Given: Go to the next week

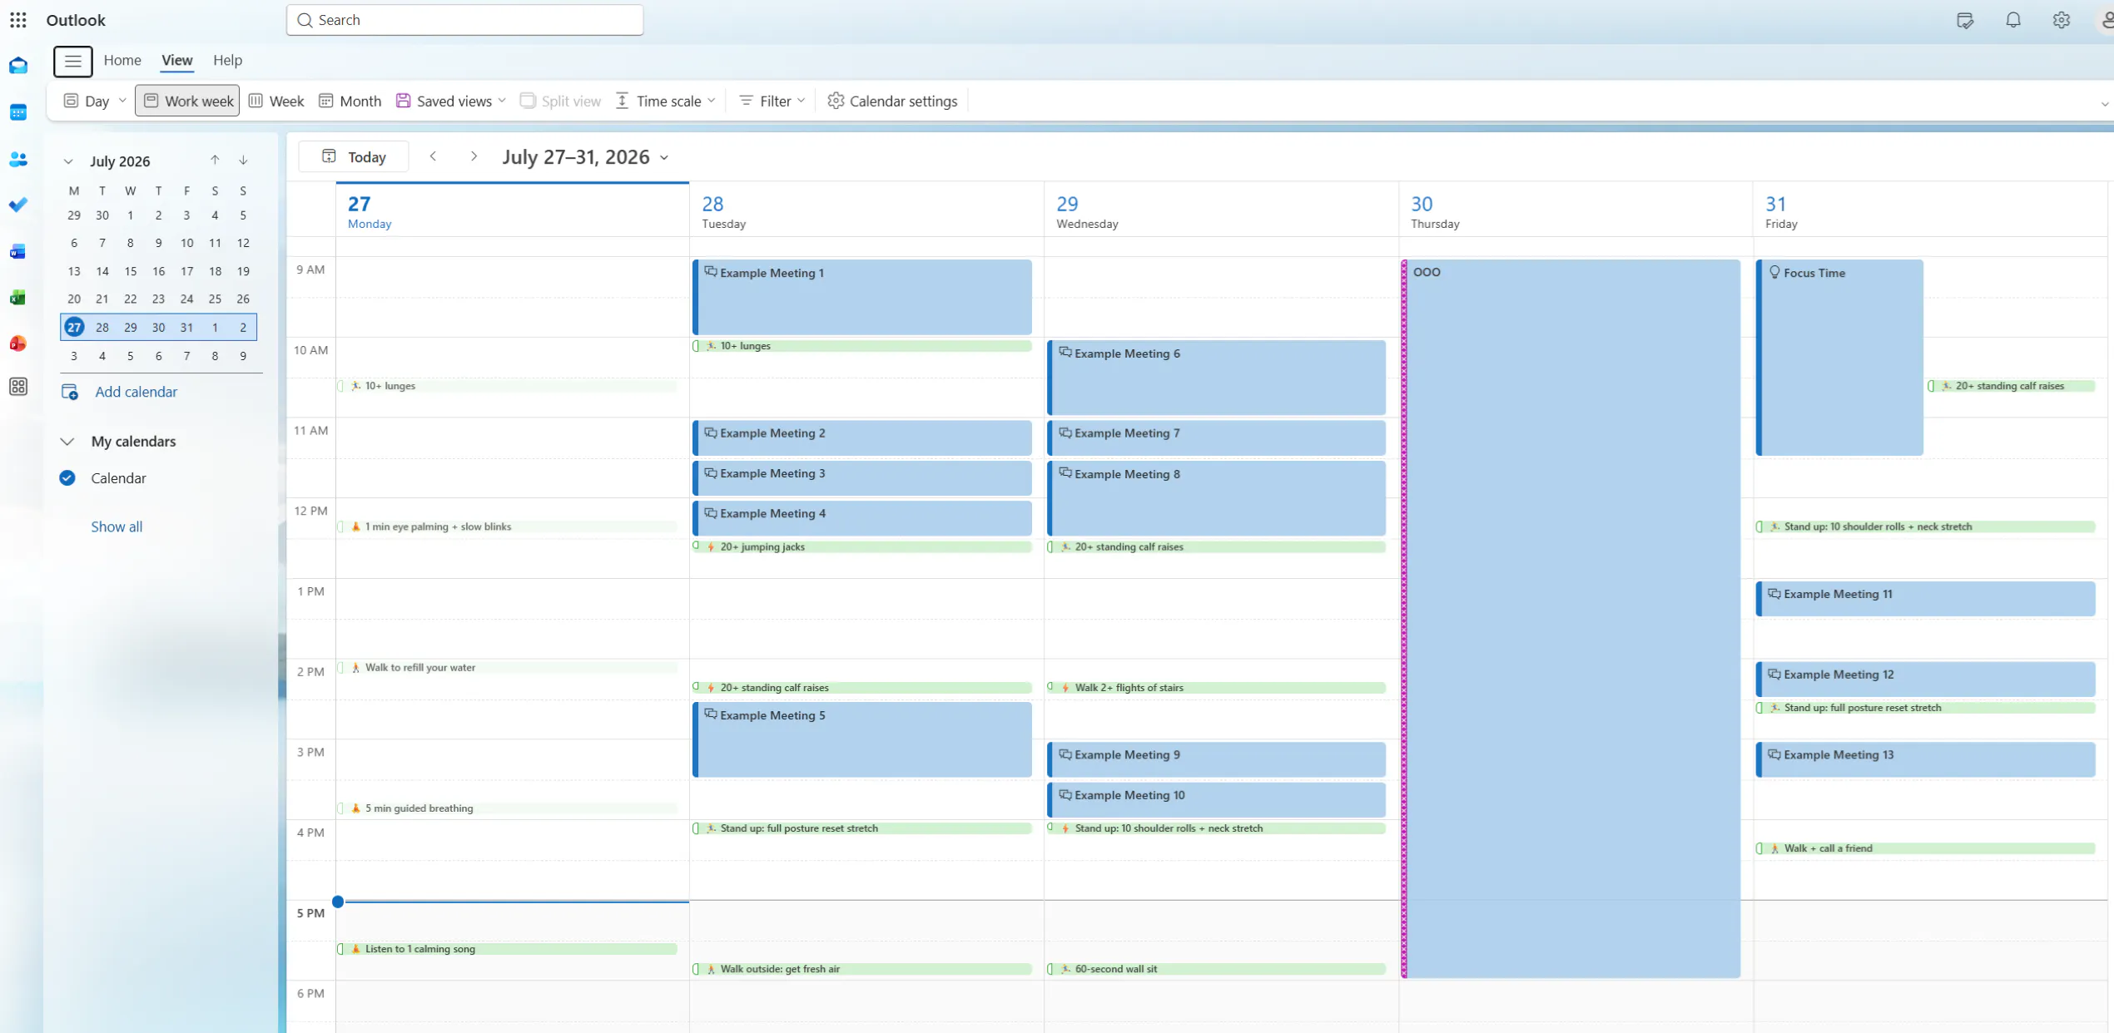Looking at the screenshot, I should click(x=474, y=156).
